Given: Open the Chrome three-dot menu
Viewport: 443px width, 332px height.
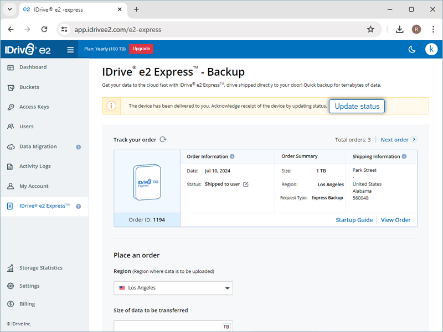Looking at the screenshot, I should [433, 29].
